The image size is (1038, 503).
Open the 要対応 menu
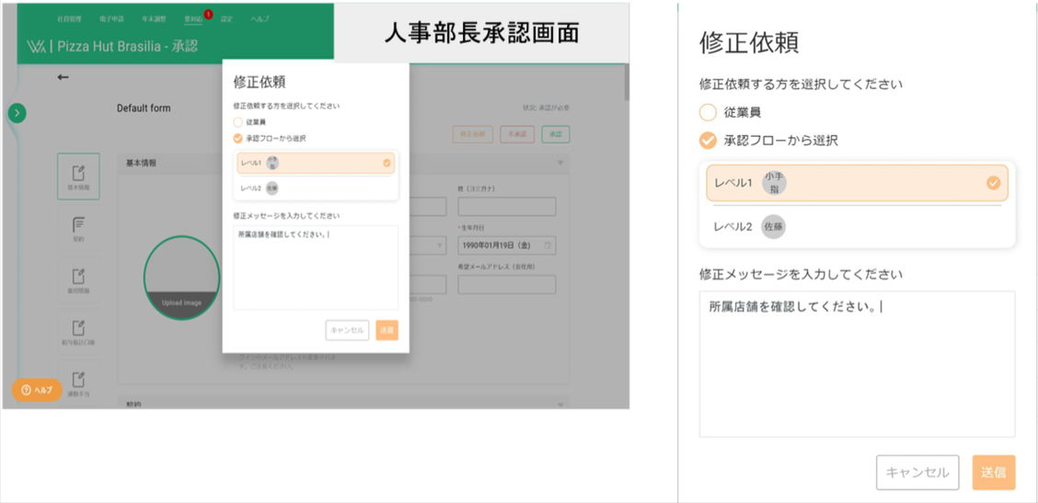coord(193,19)
